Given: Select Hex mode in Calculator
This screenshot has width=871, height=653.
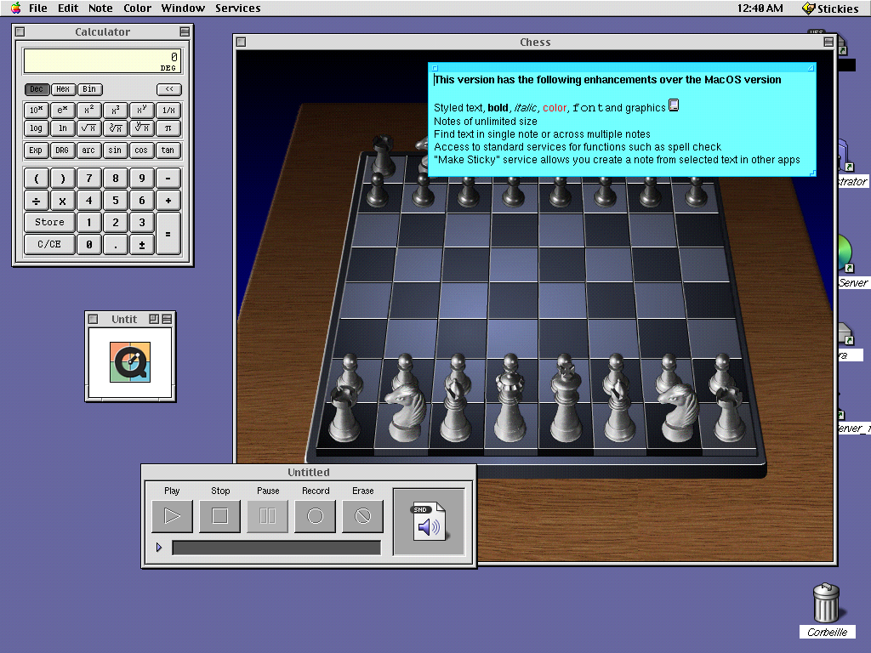Looking at the screenshot, I should click(63, 88).
